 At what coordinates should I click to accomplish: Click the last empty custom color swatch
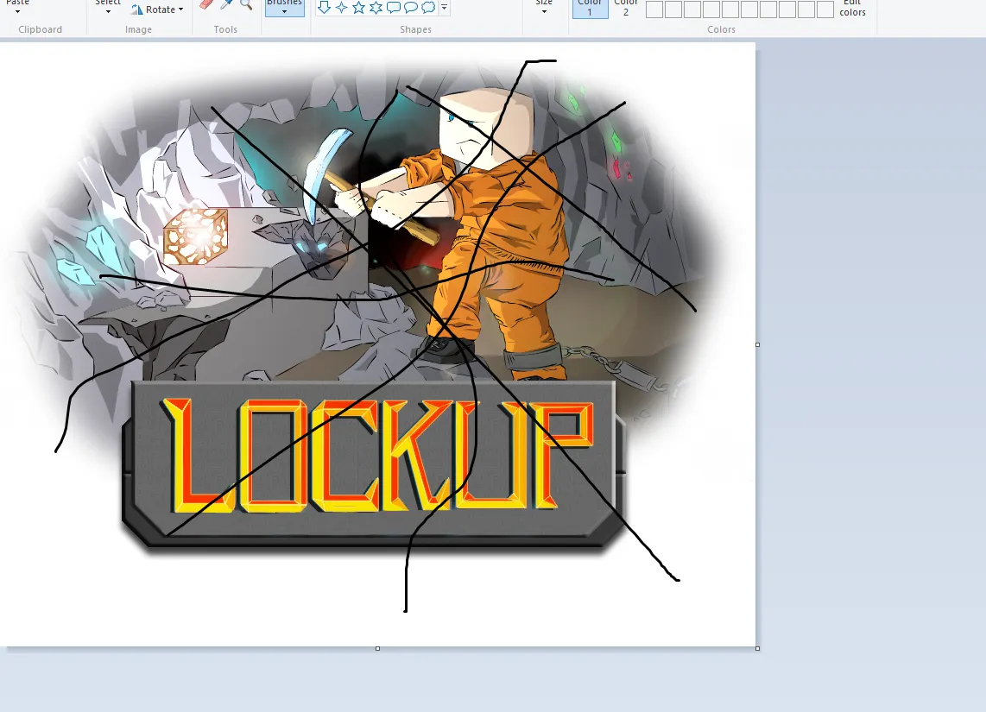[x=825, y=9]
